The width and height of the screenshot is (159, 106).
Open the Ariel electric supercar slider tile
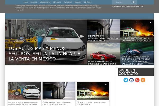tap(137, 54)
